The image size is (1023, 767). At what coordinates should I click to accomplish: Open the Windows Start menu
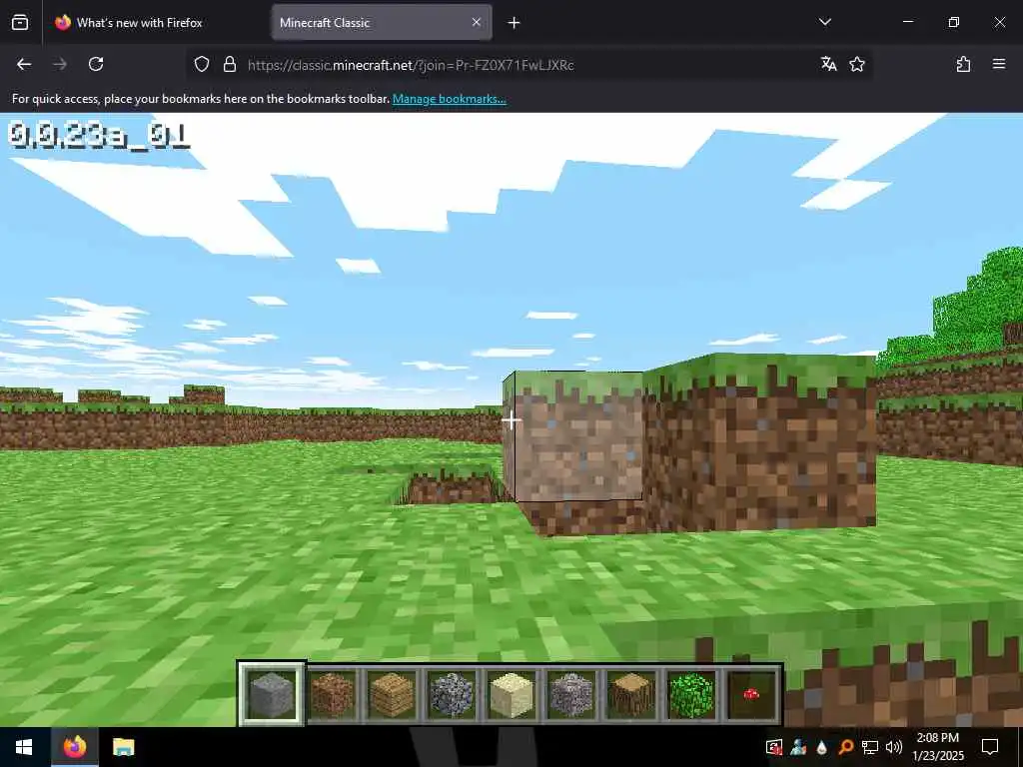24,747
